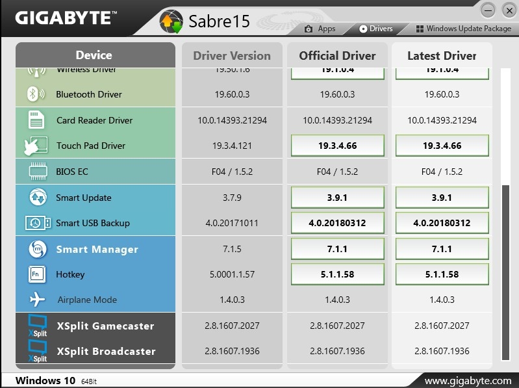Select the Smart Update row label

tap(83, 198)
